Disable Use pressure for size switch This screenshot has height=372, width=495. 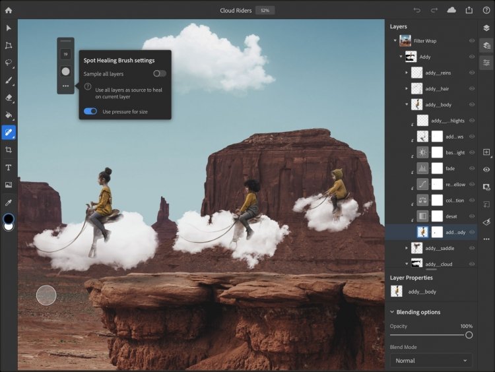[90, 111]
